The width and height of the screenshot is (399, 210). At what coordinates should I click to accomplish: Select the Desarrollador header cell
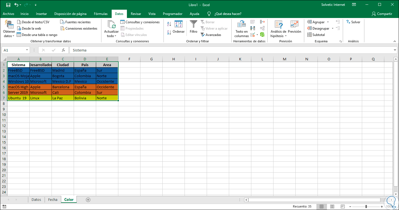pyautogui.click(x=40, y=65)
